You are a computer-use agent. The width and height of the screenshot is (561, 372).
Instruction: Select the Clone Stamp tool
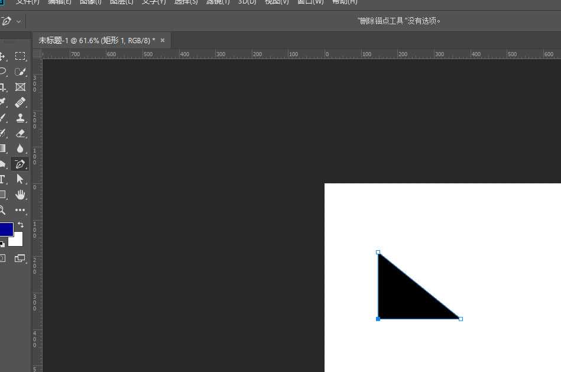pyautogui.click(x=21, y=118)
